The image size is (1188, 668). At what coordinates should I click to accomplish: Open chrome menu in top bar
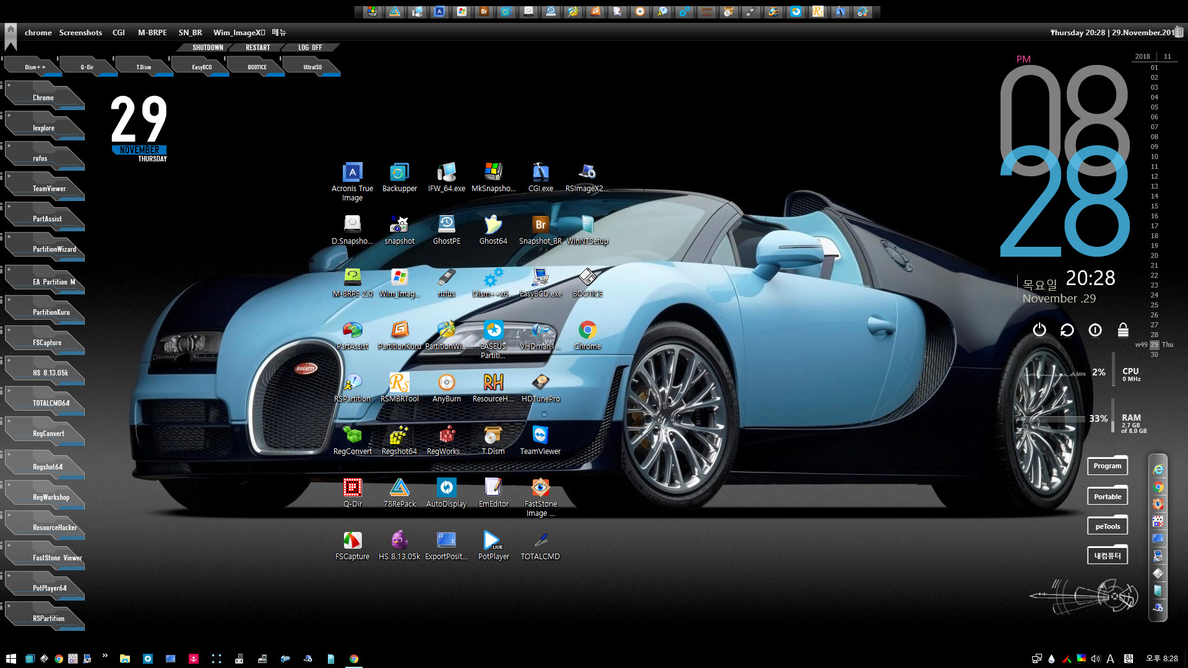coord(38,32)
